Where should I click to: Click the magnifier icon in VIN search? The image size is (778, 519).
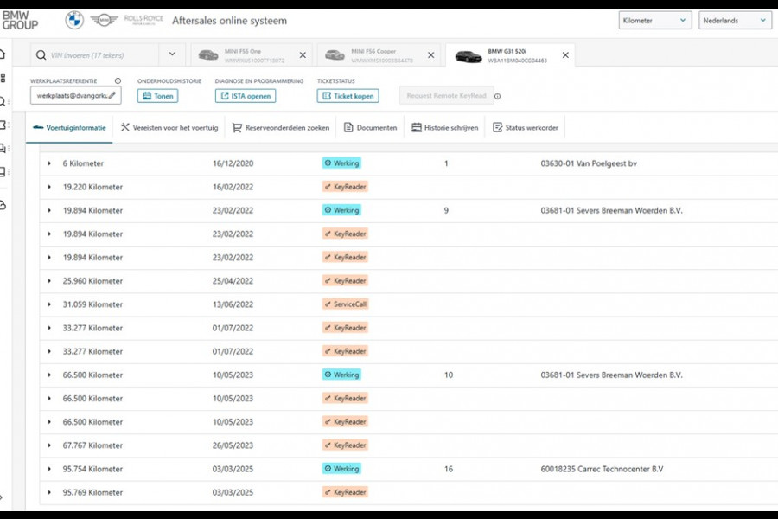(x=41, y=55)
